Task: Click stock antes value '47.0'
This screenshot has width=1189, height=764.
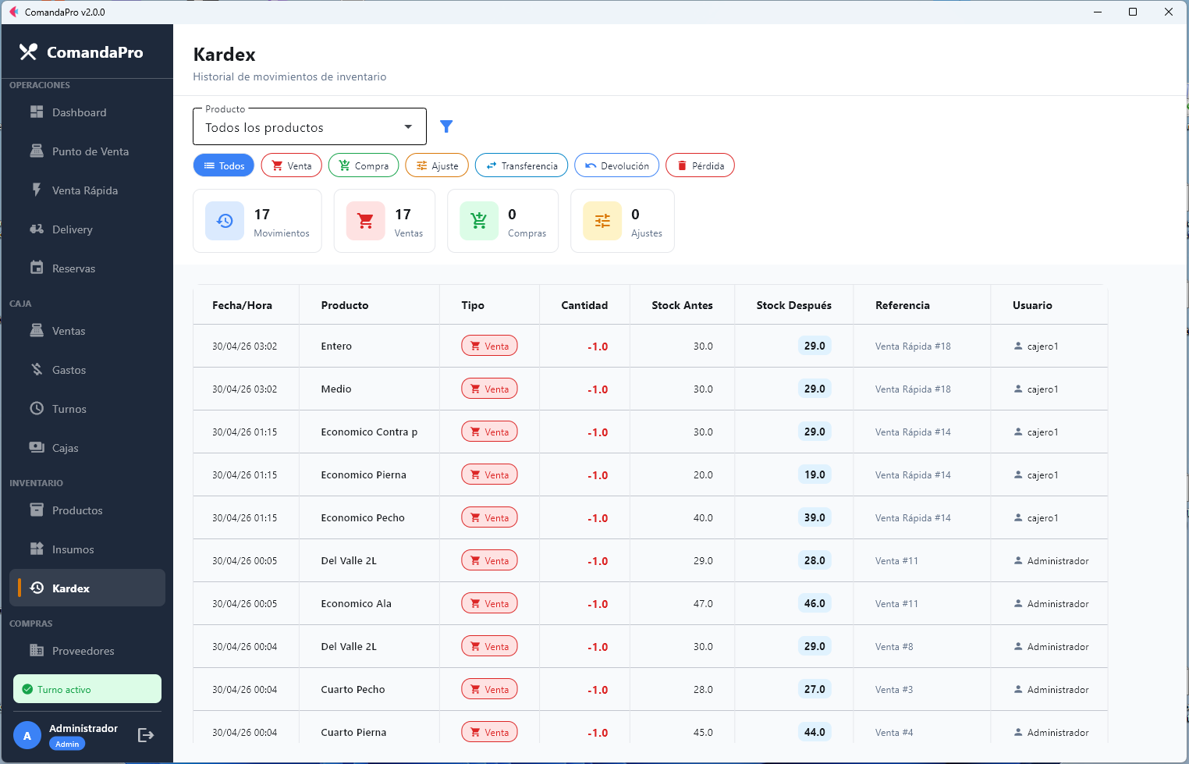Action: coord(703,604)
